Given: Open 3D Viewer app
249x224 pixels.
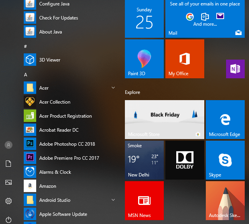Looking at the screenshot, I should (49, 60).
